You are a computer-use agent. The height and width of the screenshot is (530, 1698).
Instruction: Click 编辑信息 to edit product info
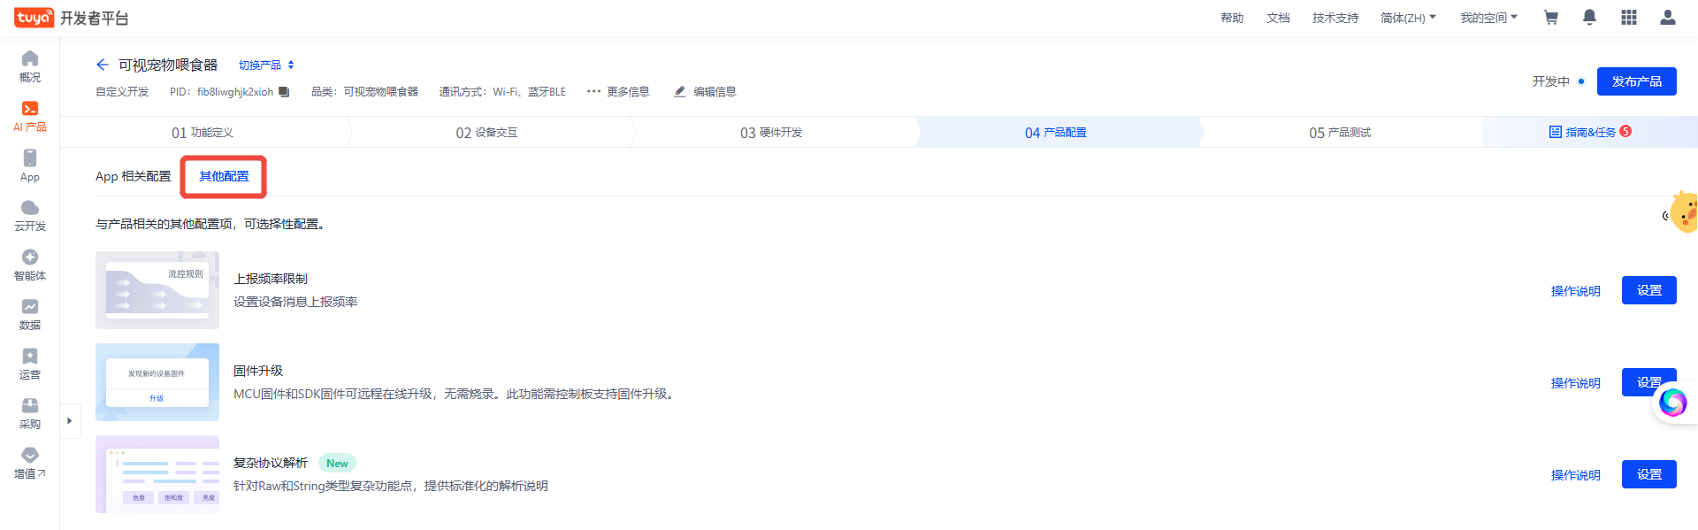click(x=705, y=92)
